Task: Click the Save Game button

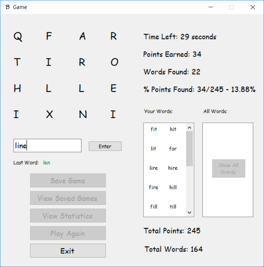Action: (x=68, y=181)
